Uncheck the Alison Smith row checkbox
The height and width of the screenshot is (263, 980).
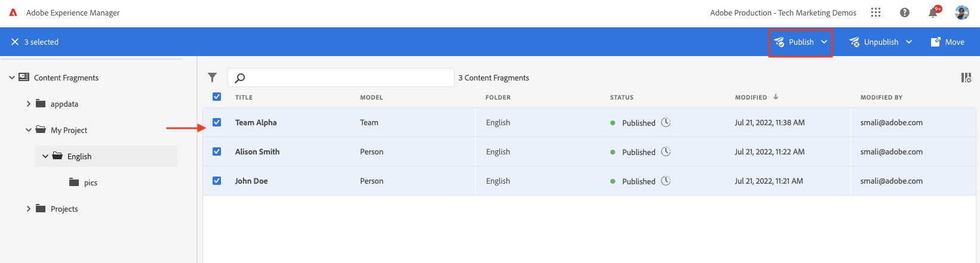click(x=217, y=151)
